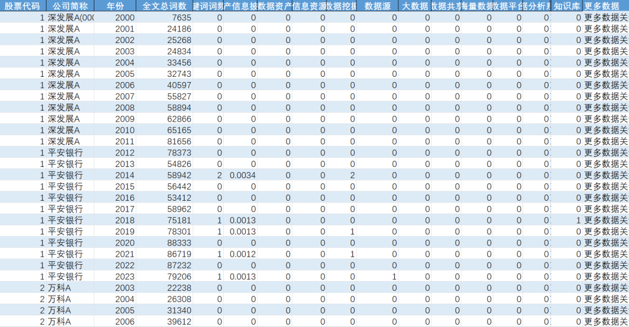
Task: Select the frequency cell 0.0012
Action: [241, 254]
